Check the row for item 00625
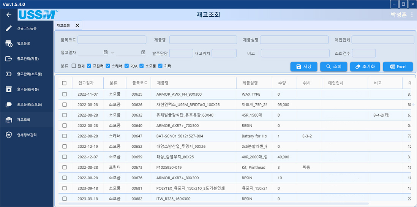417x207 pixels. (64, 94)
